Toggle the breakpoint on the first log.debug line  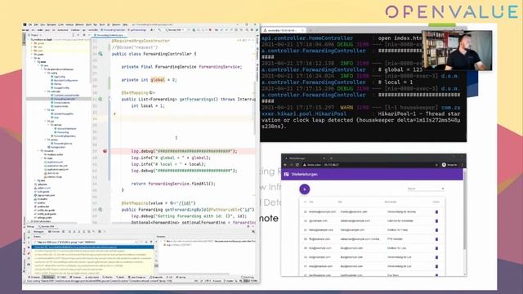[105, 151]
